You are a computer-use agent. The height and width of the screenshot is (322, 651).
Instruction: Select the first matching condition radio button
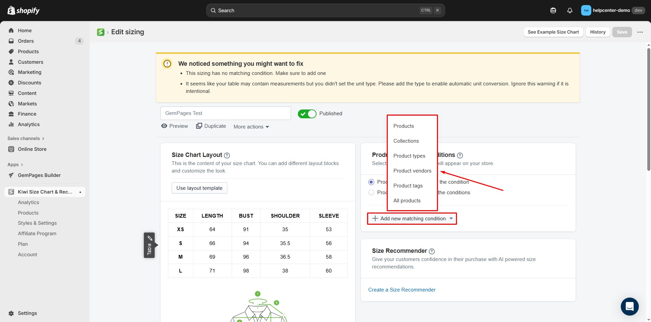coord(371,182)
